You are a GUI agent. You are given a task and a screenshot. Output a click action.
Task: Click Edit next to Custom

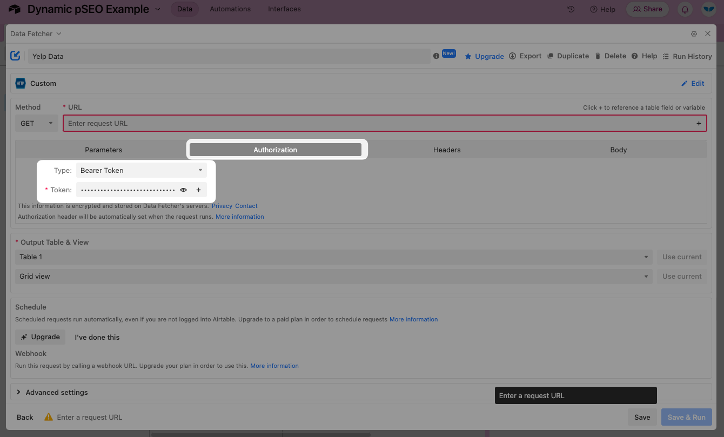point(693,83)
